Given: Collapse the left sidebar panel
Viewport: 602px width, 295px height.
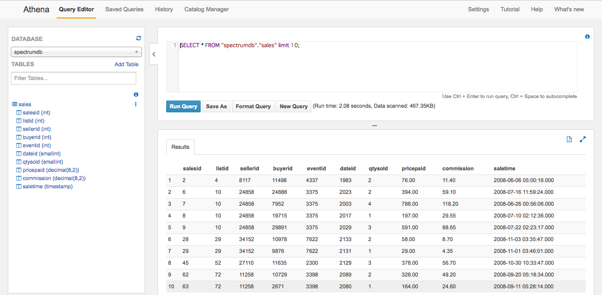Looking at the screenshot, I should pyautogui.click(x=153, y=54).
